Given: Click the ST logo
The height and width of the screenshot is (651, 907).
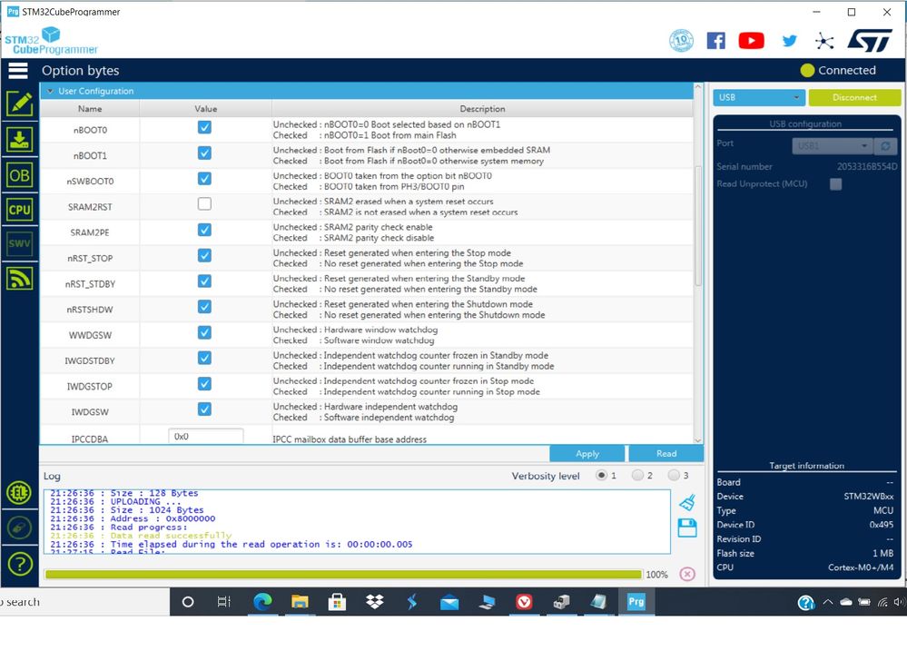Looking at the screenshot, I should click(x=870, y=41).
